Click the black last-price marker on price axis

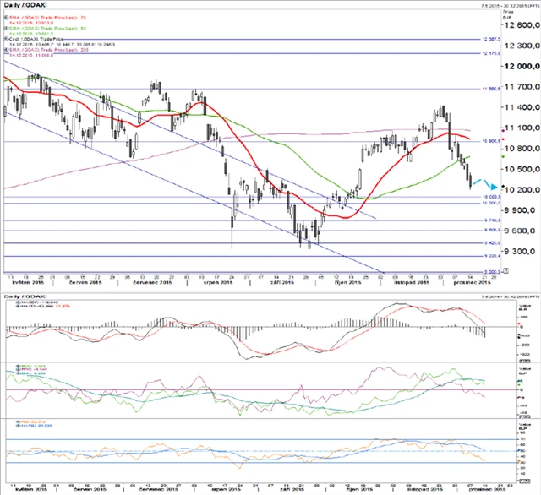tap(503, 187)
